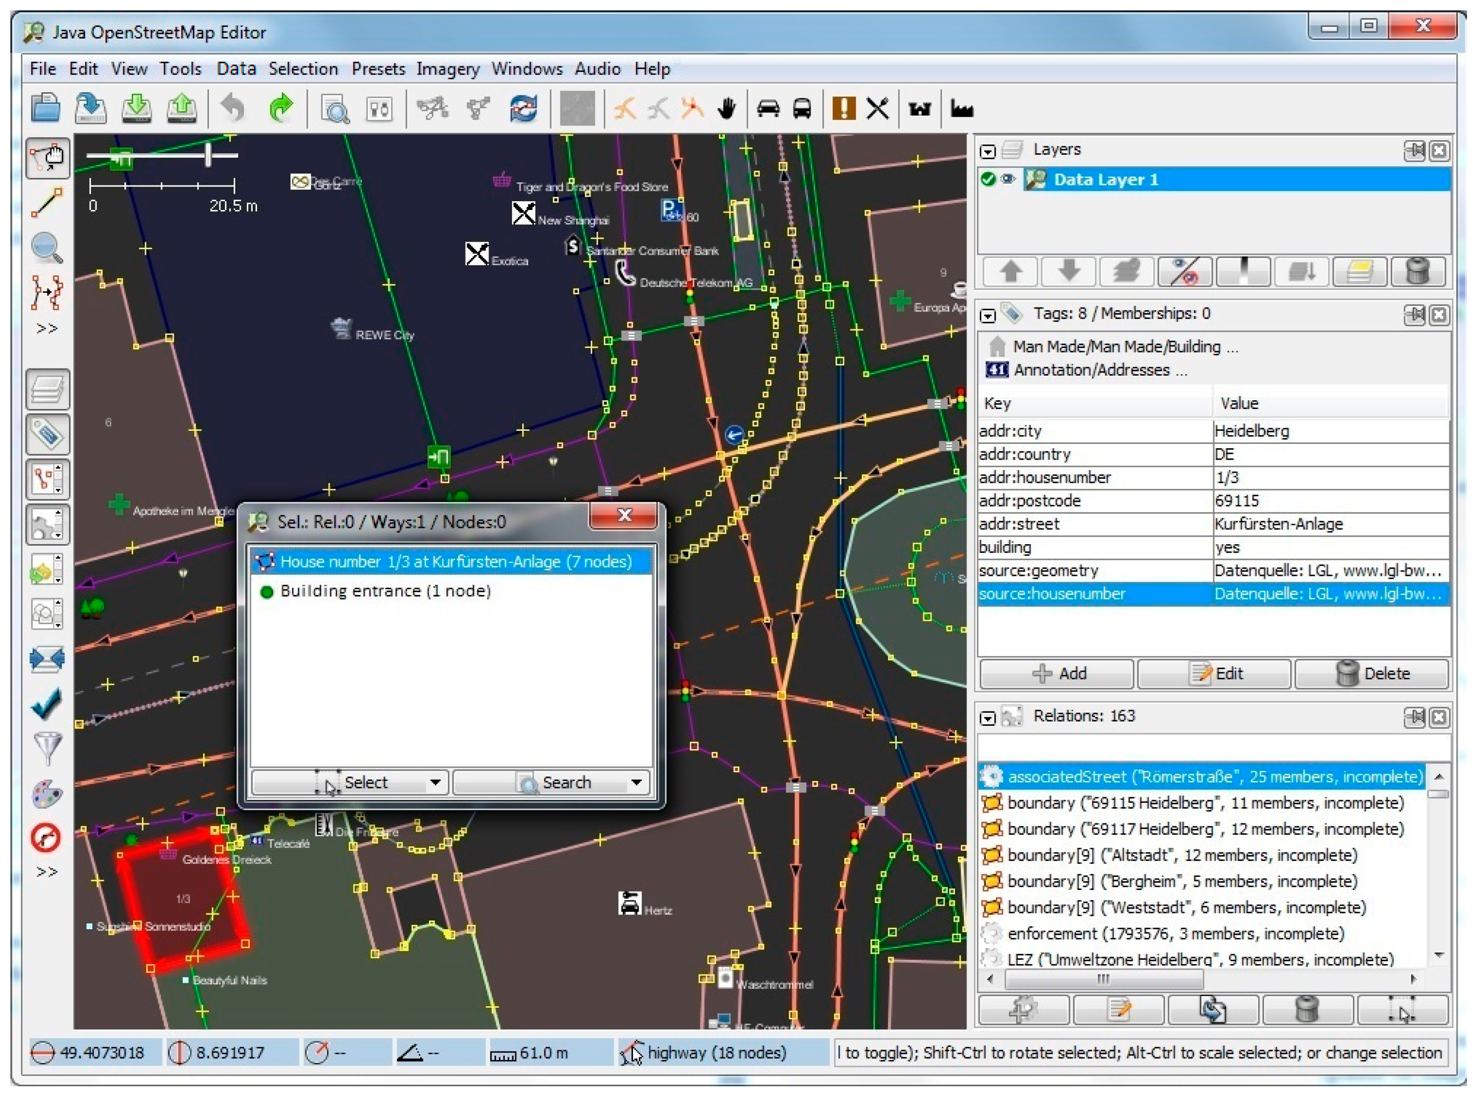Toggle selection list sidebar button
Viewport: 1473px width, 1101px height.
[47, 479]
